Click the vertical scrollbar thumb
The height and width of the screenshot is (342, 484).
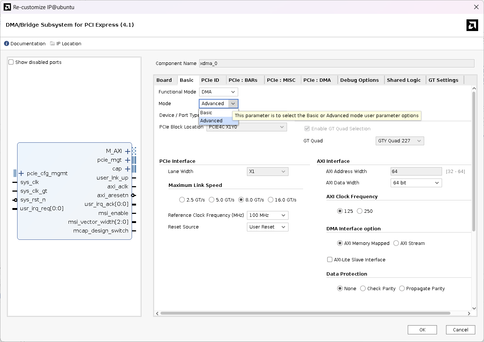tap(474, 161)
